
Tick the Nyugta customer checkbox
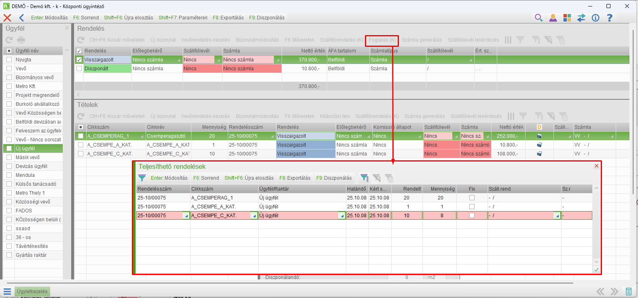(x=9, y=60)
